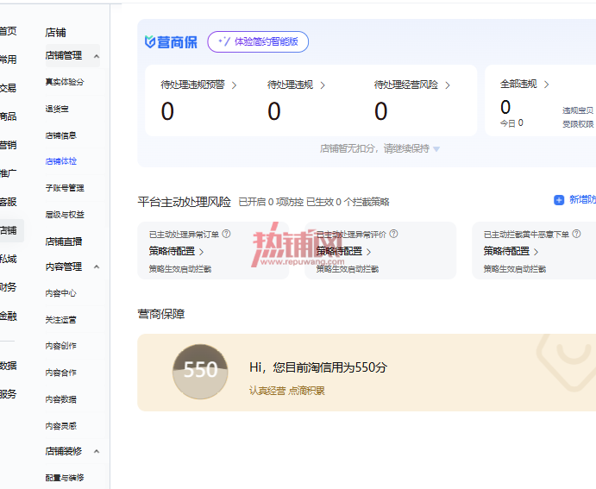Screen dimensions: 596x489
Task: Open 子账号管理 in the sidebar
Action: (65, 188)
